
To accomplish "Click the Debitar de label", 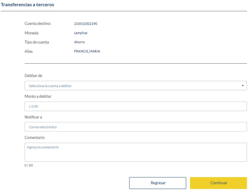I will pos(33,76).
